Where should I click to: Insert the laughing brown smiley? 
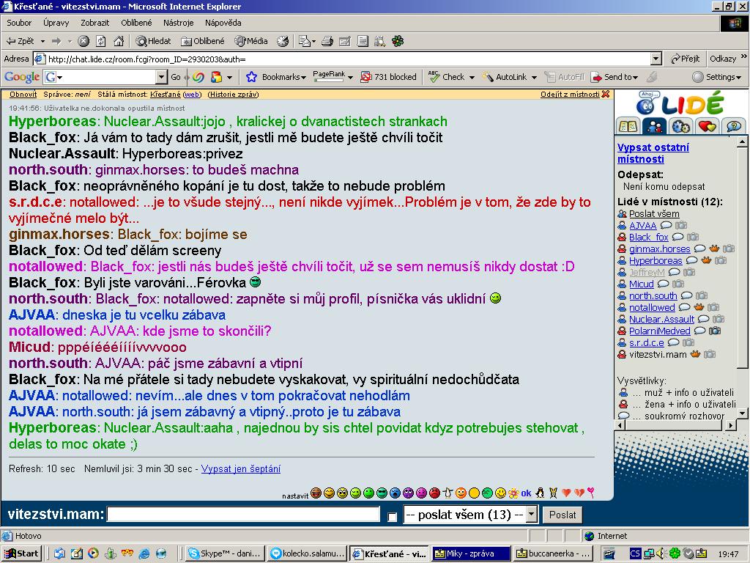tap(316, 493)
